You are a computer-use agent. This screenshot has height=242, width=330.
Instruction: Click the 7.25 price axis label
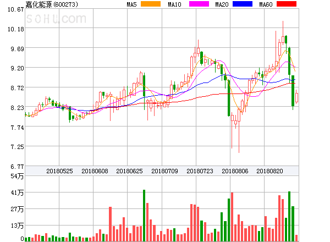[x=17, y=147]
